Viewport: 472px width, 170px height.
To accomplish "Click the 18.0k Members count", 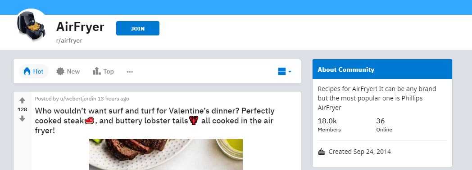I will [329, 125].
